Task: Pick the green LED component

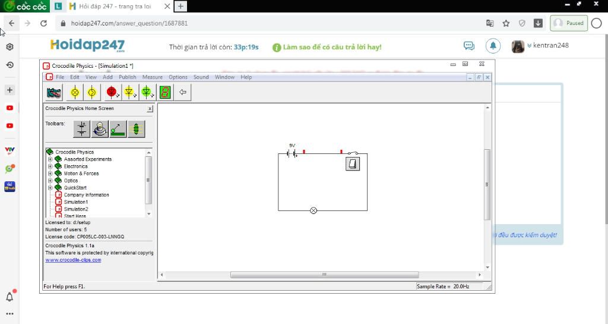Action: (x=147, y=92)
